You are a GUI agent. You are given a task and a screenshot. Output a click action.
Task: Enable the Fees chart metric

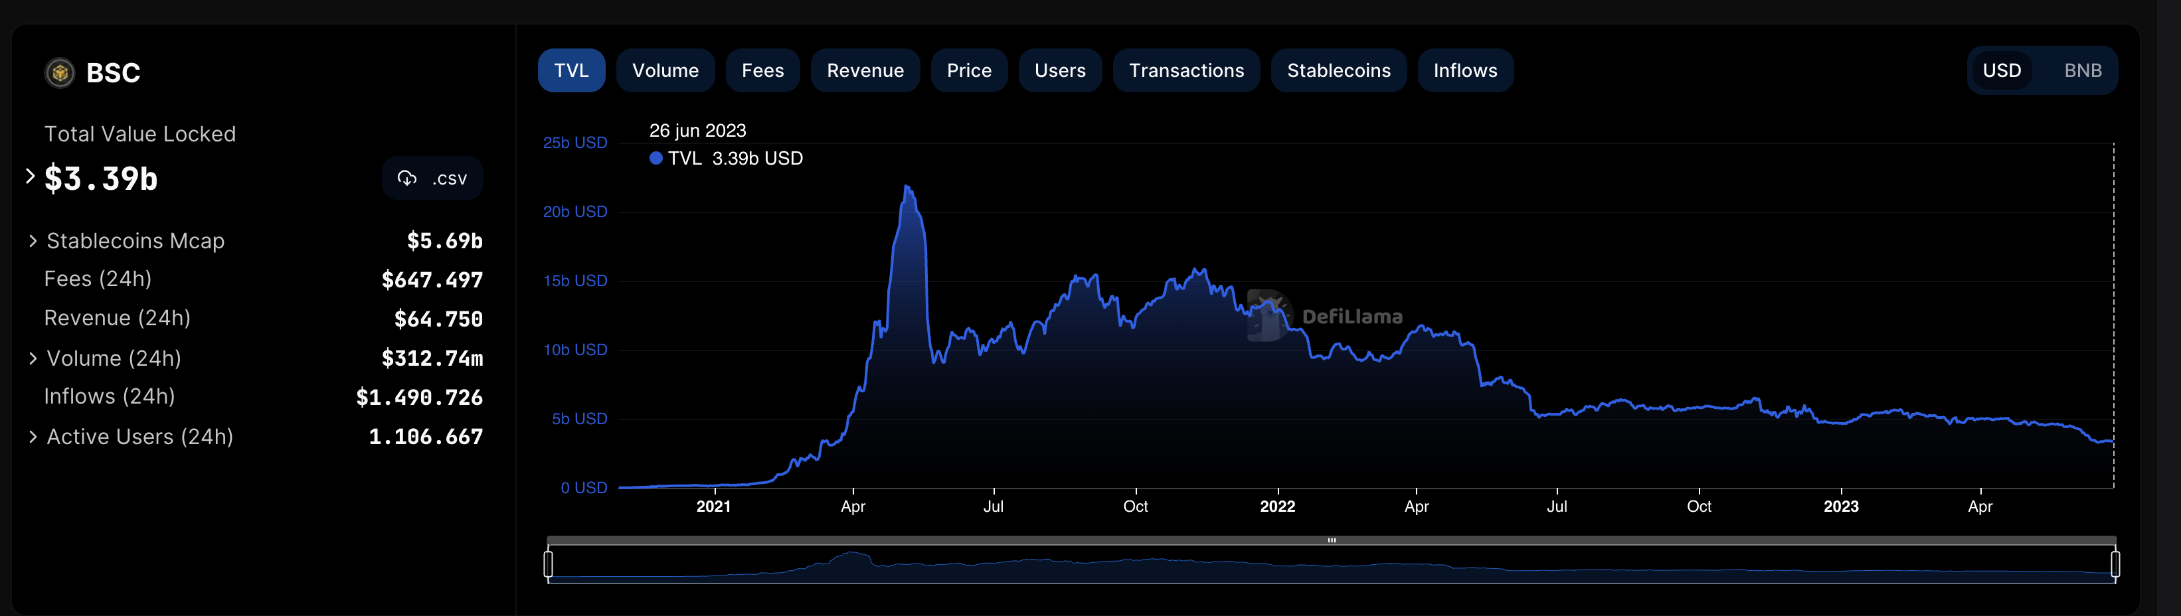tap(762, 70)
